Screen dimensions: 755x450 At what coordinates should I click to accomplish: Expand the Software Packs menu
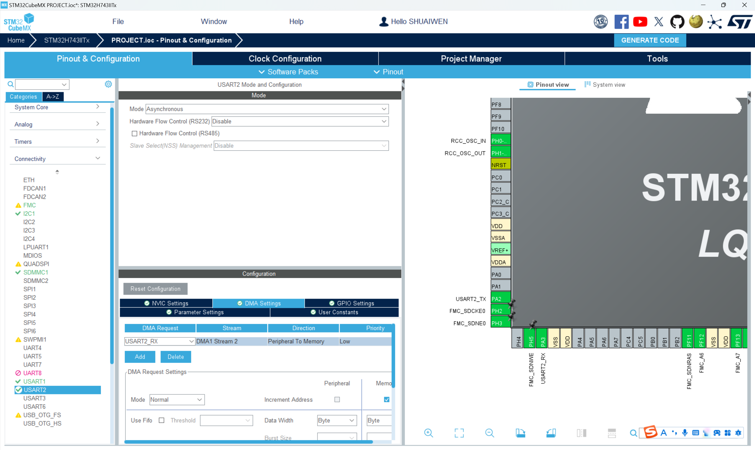(x=288, y=72)
